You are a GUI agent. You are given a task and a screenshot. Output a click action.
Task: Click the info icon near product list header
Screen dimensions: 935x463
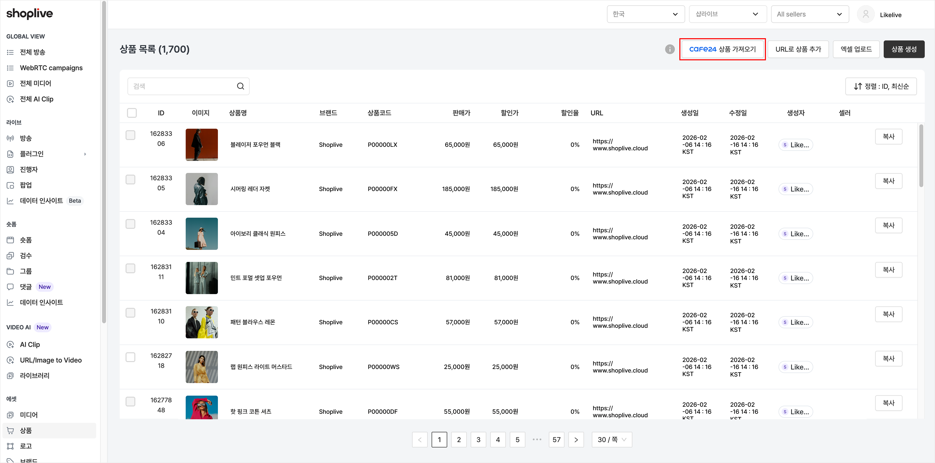click(670, 49)
